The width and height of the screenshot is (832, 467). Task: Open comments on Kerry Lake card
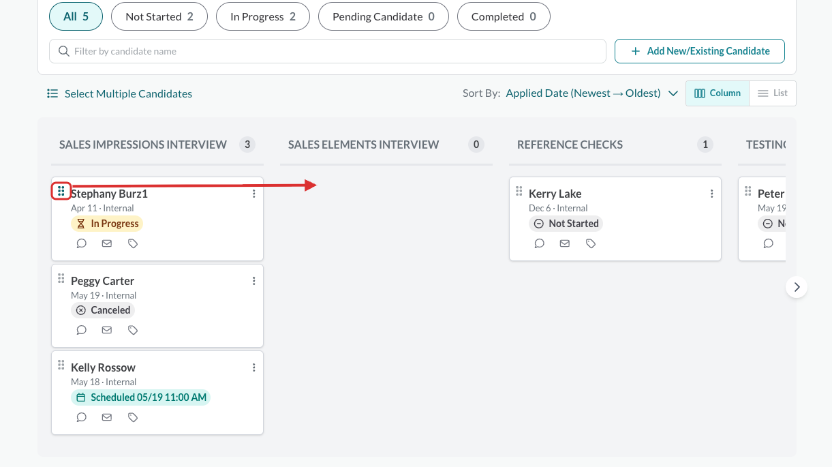[x=540, y=243]
